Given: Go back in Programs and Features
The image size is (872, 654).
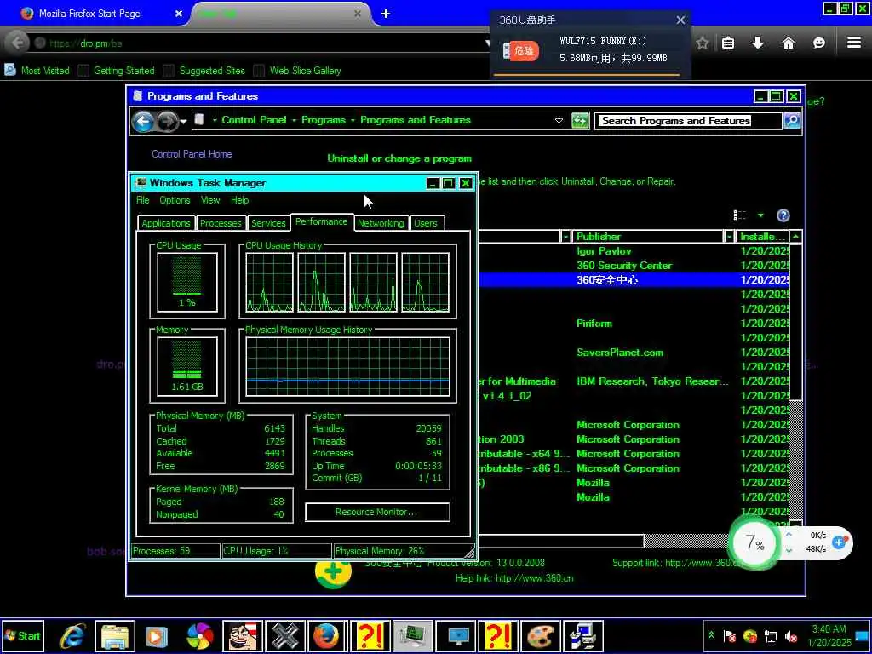Looking at the screenshot, I should pos(143,121).
